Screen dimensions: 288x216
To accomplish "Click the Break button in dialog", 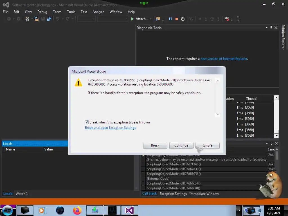I will pyautogui.click(x=155, y=145).
